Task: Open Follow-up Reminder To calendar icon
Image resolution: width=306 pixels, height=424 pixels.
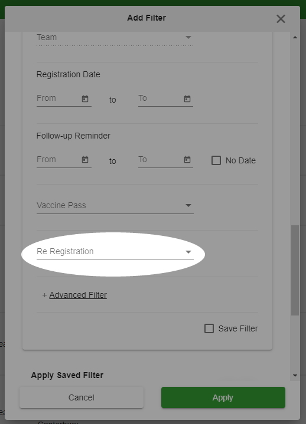Action: point(187,160)
